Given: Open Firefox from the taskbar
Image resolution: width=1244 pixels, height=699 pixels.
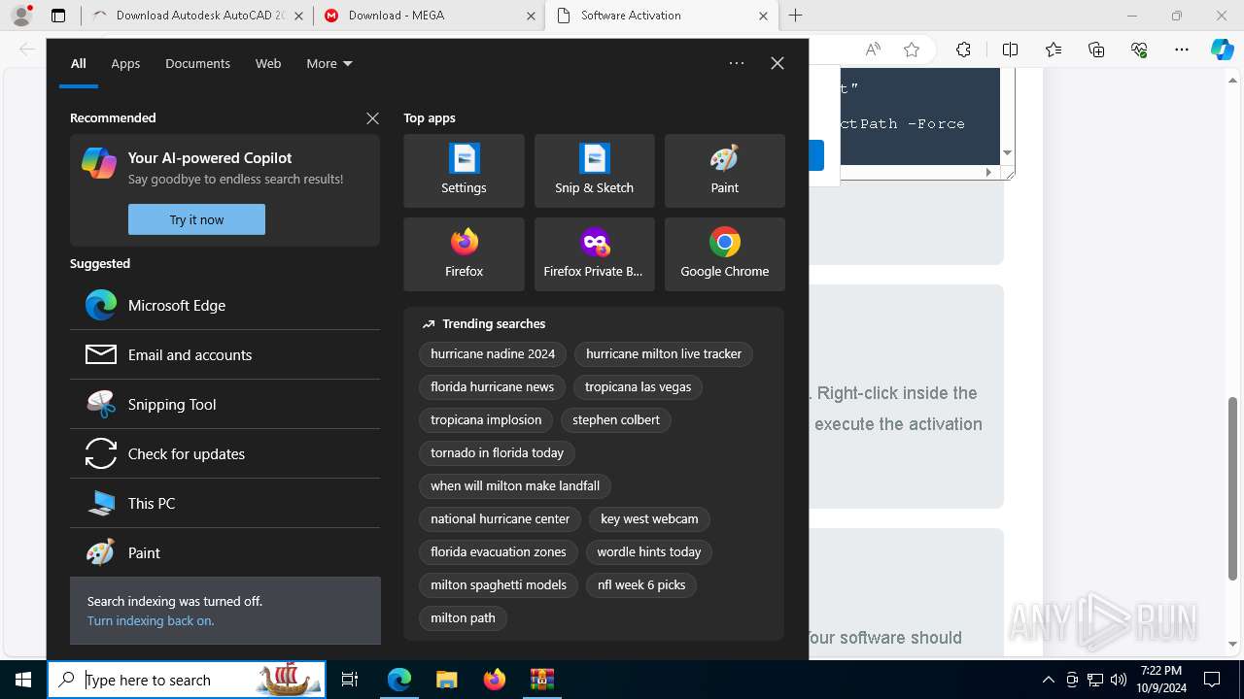Looking at the screenshot, I should click(494, 680).
